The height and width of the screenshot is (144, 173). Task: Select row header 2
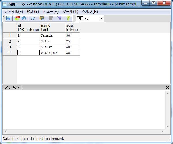(x=10, y=41)
